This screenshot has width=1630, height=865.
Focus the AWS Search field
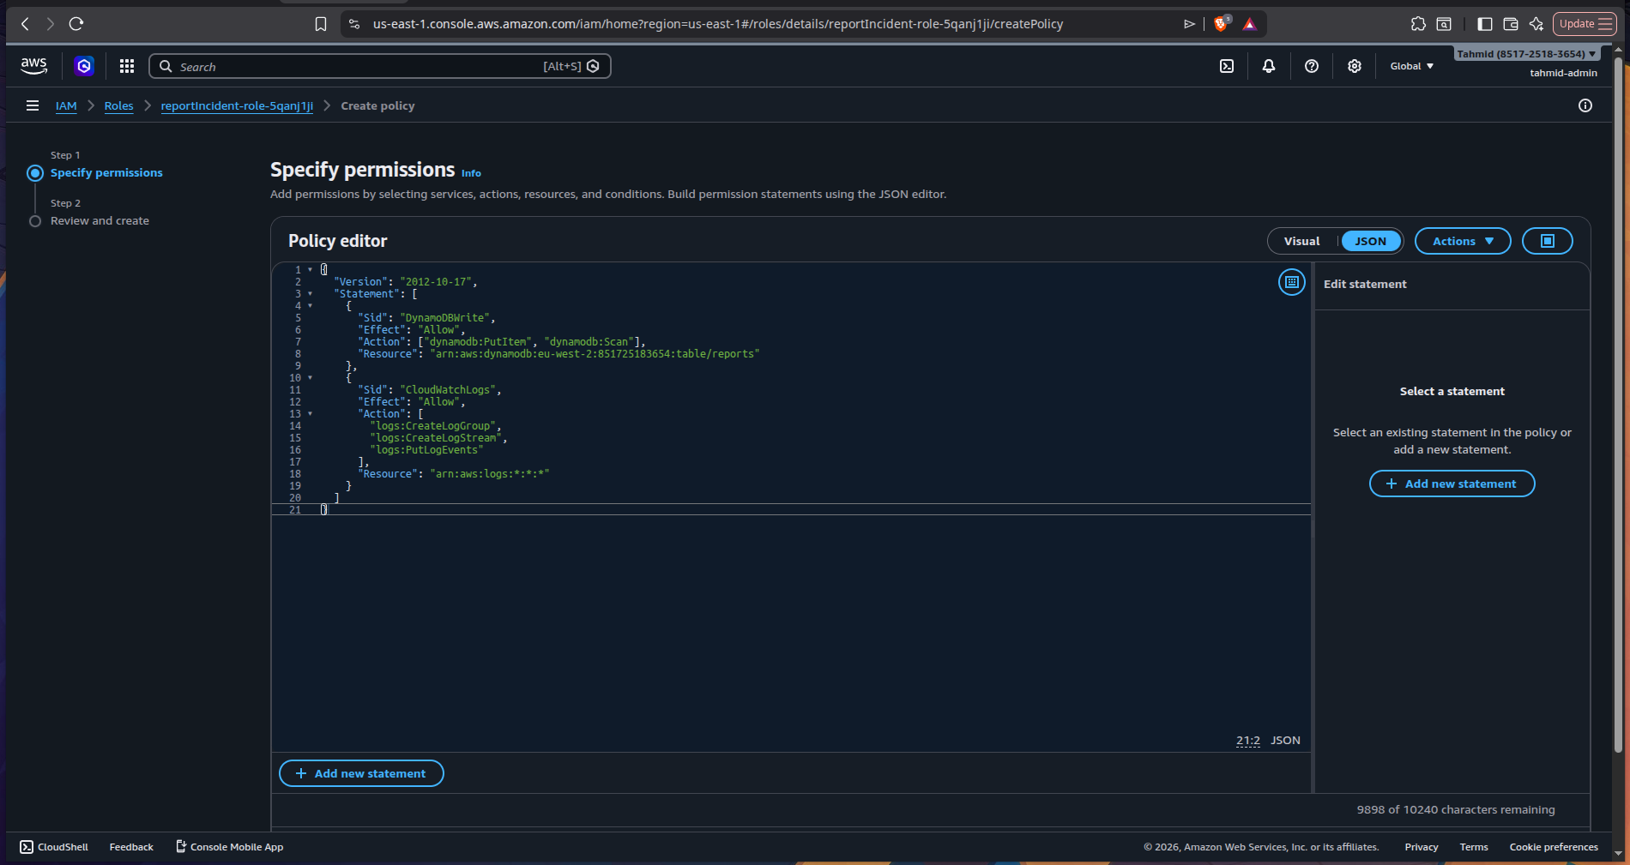[379, 66]
